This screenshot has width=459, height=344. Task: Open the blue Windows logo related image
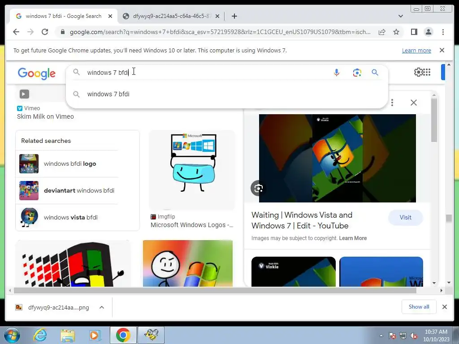click(x=381, y=272)
